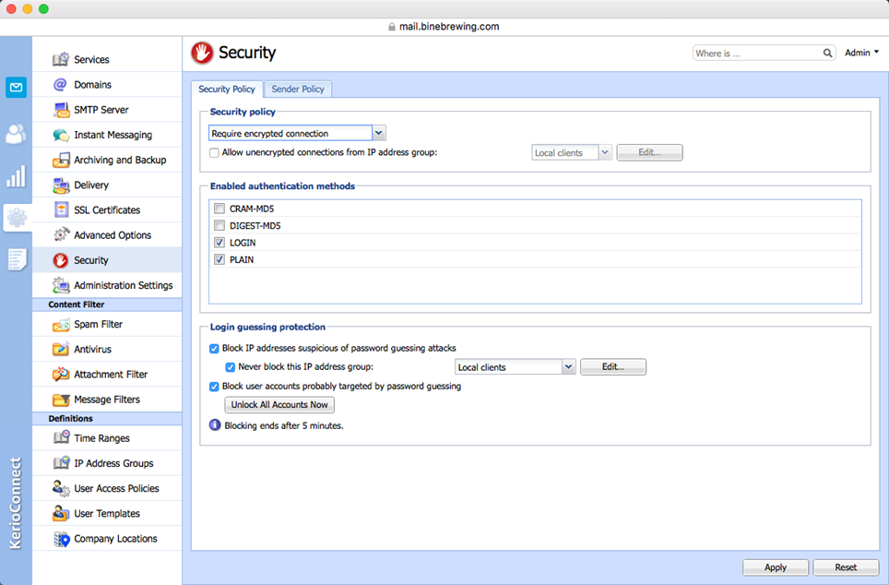
Task: Click the Archiving and Backup icon
Action: tap(61, 161)
